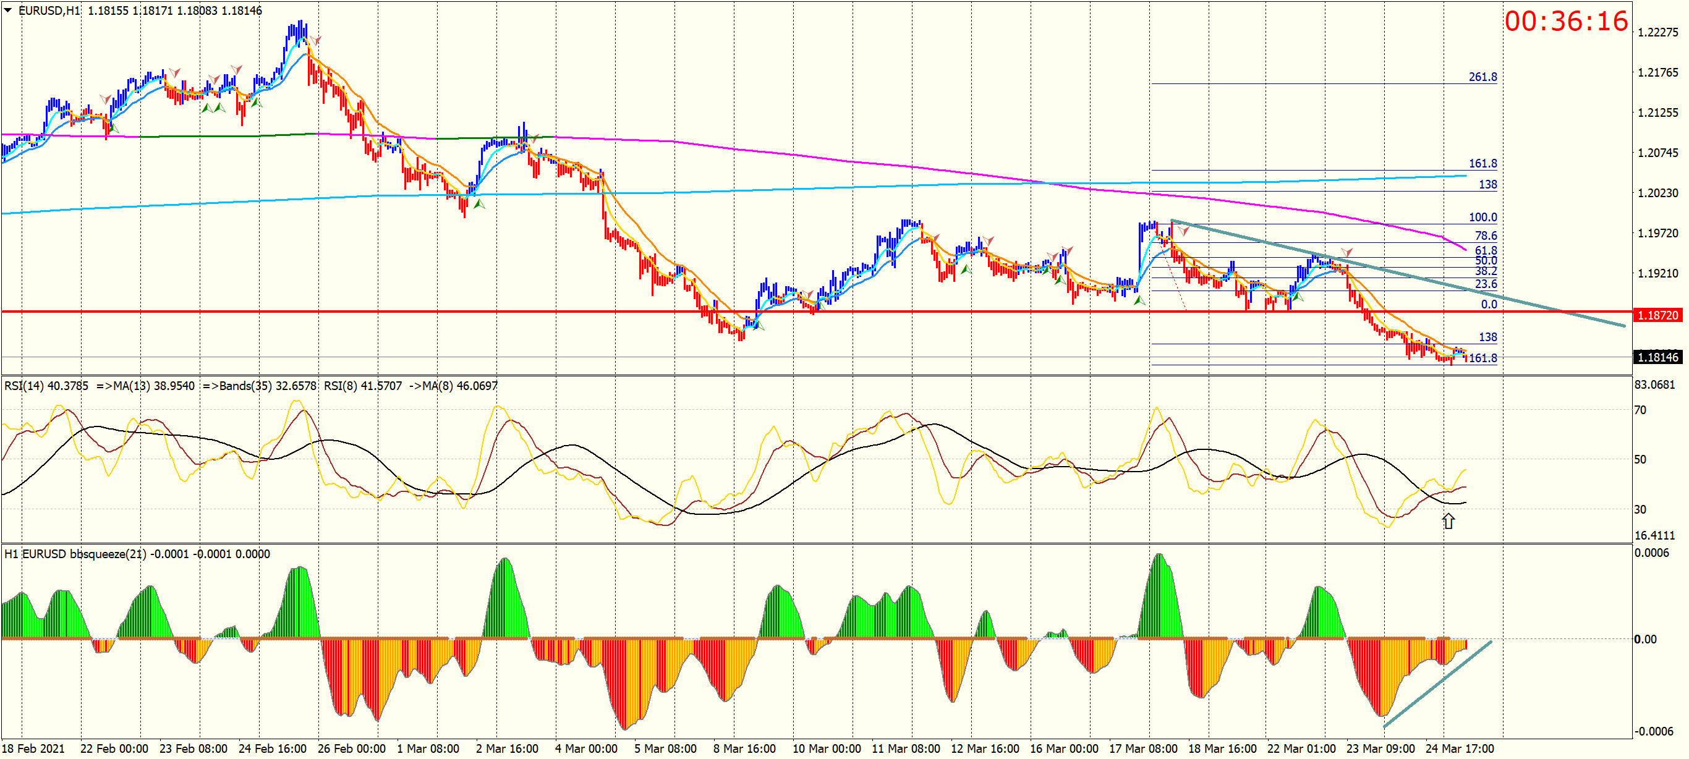Select the red sell arrow right of the 17 Mar high
The height and width of the screenshot is (759, 1689).
(1183, 231)
